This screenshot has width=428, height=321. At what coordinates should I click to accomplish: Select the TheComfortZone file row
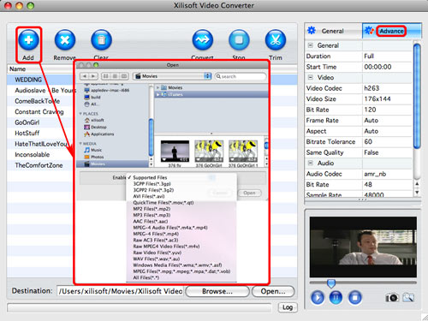tap(40, 165)
